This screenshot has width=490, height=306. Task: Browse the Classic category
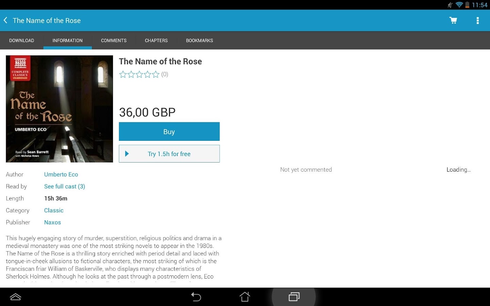[54, 210]
